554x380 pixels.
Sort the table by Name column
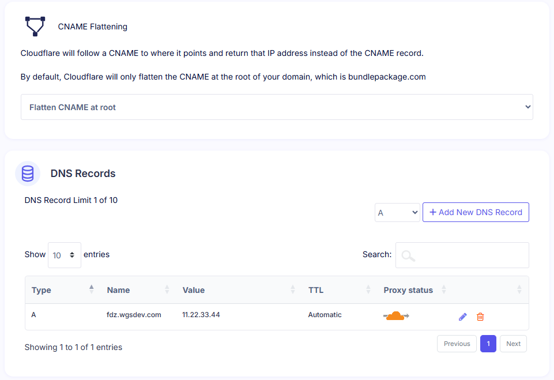click(138, 290)
